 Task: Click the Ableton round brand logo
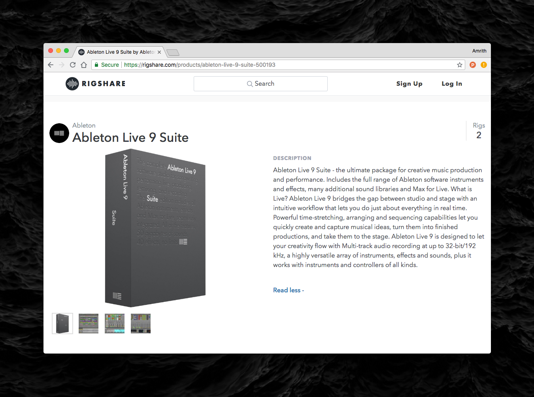(59, 133)
